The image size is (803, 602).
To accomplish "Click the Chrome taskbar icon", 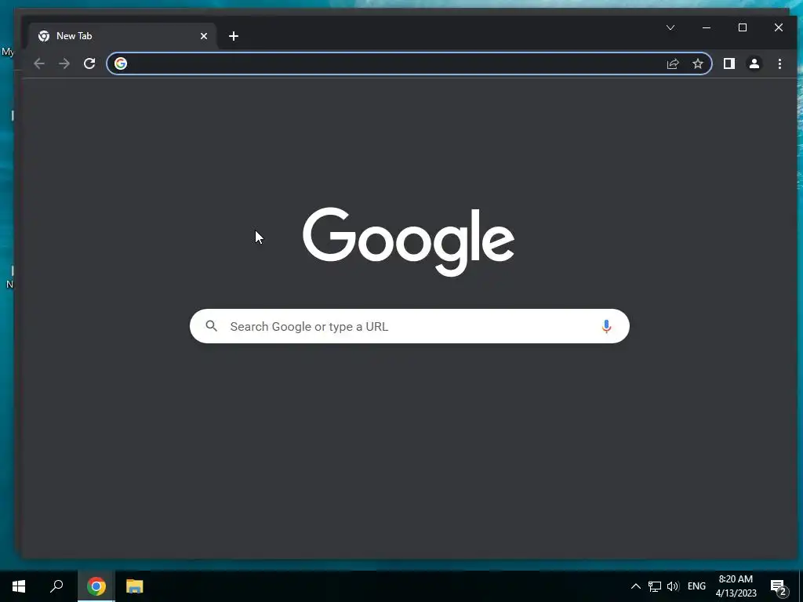I will click(x=96, y=586).
